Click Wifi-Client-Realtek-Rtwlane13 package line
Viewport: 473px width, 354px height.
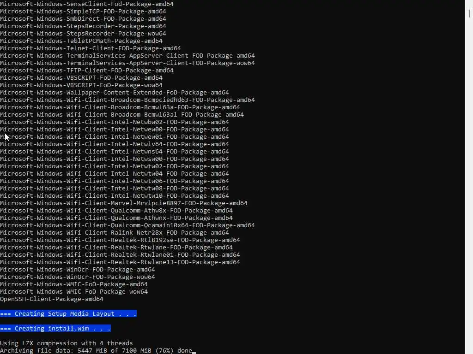(120, 262)
